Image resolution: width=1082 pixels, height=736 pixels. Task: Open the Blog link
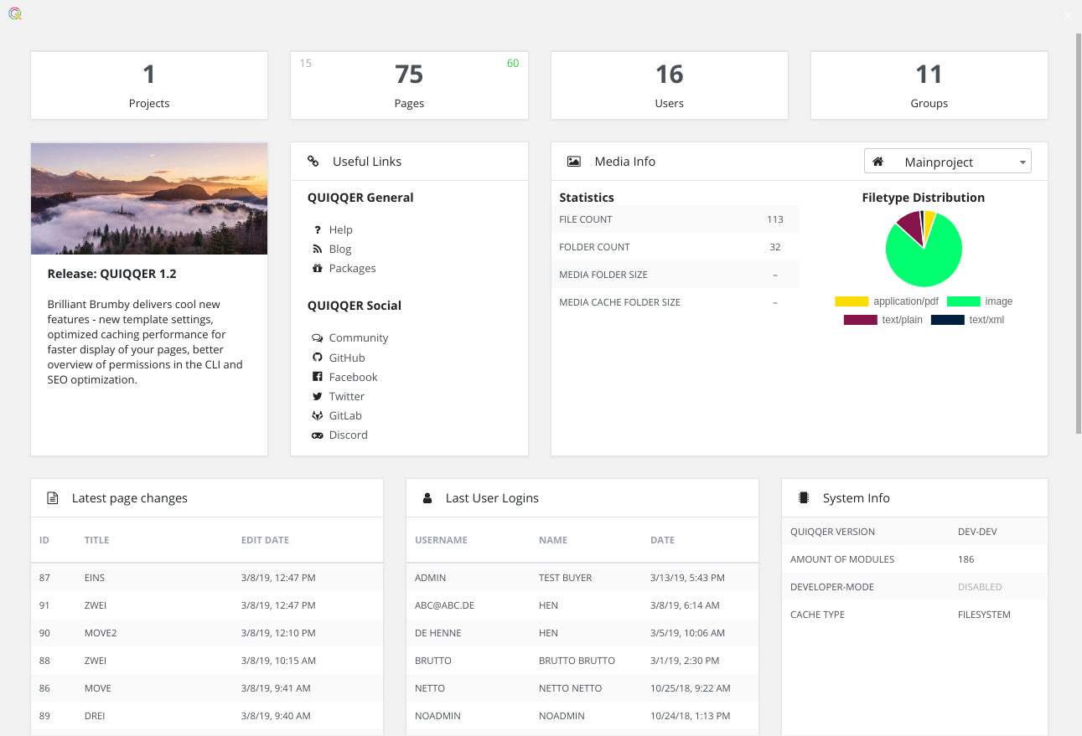point(340,249)
